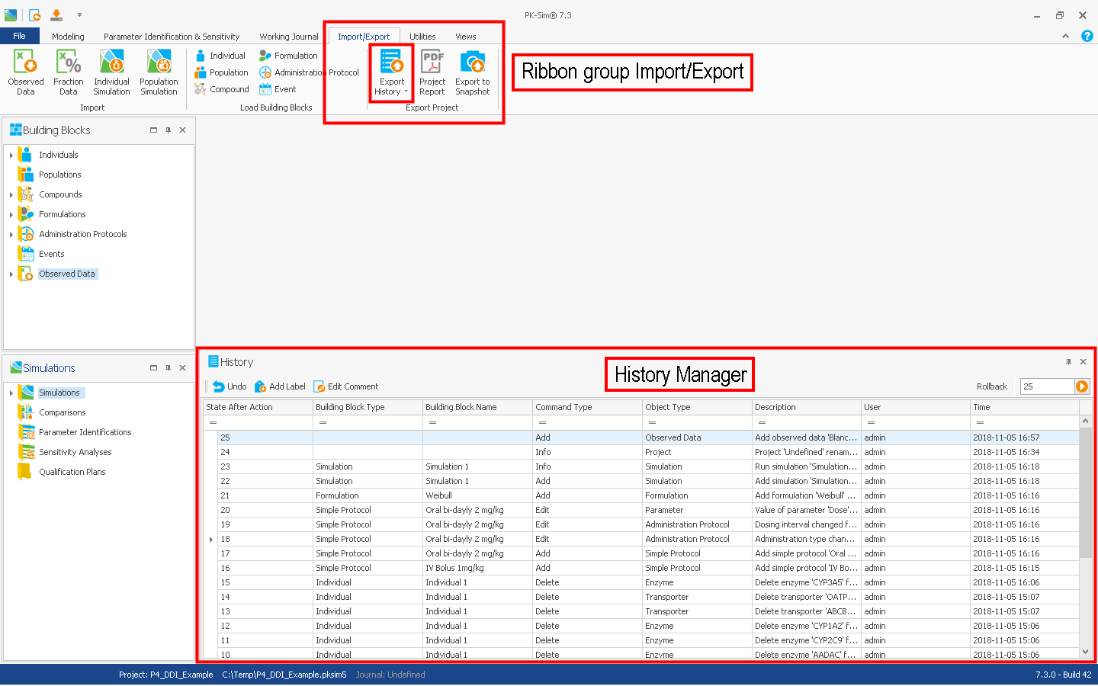Click Edit Comment in History toolbar
This screenshot has height=686, width=1098.
[x=346, y=386]
